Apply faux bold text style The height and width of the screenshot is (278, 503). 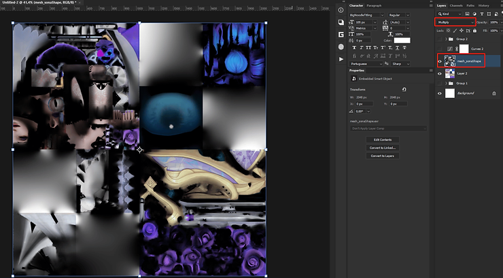tap(353, 48)
